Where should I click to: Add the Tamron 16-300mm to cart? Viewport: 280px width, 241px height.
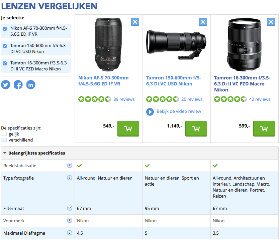[264, 129]
